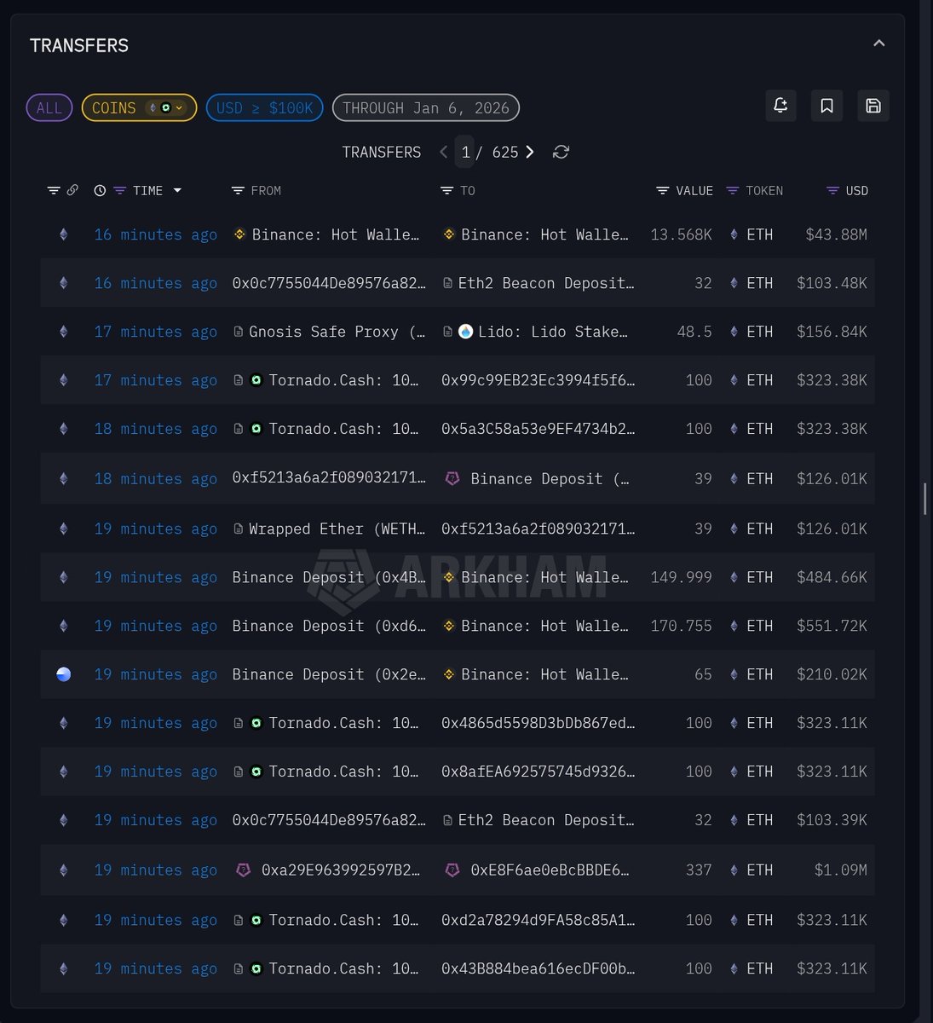Click the tag icon beside 0xa29E963992597B2…
Image resolution: width=933 pixels, height=1023 pixels.
[x=243, y=870]
